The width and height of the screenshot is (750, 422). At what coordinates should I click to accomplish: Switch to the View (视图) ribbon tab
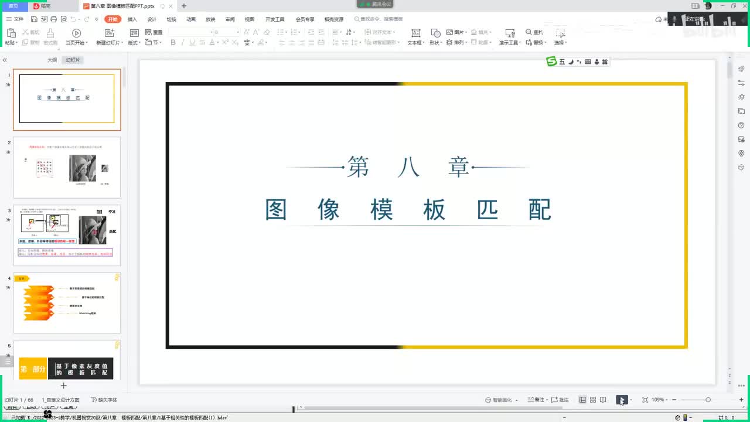250,19
